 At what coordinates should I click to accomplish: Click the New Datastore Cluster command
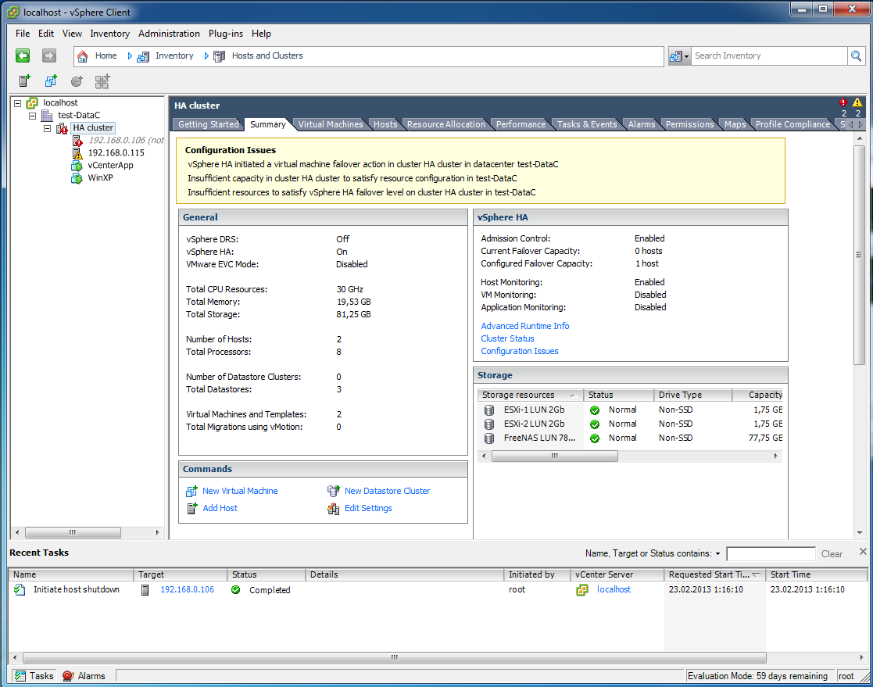coord(387,491)
